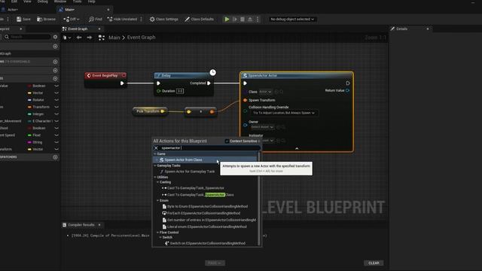
Task: Click the Stop simulation square button
Action: point(243,19)
